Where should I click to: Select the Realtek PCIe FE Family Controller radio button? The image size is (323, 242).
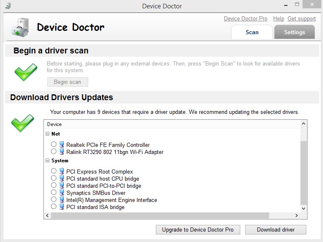53,144
